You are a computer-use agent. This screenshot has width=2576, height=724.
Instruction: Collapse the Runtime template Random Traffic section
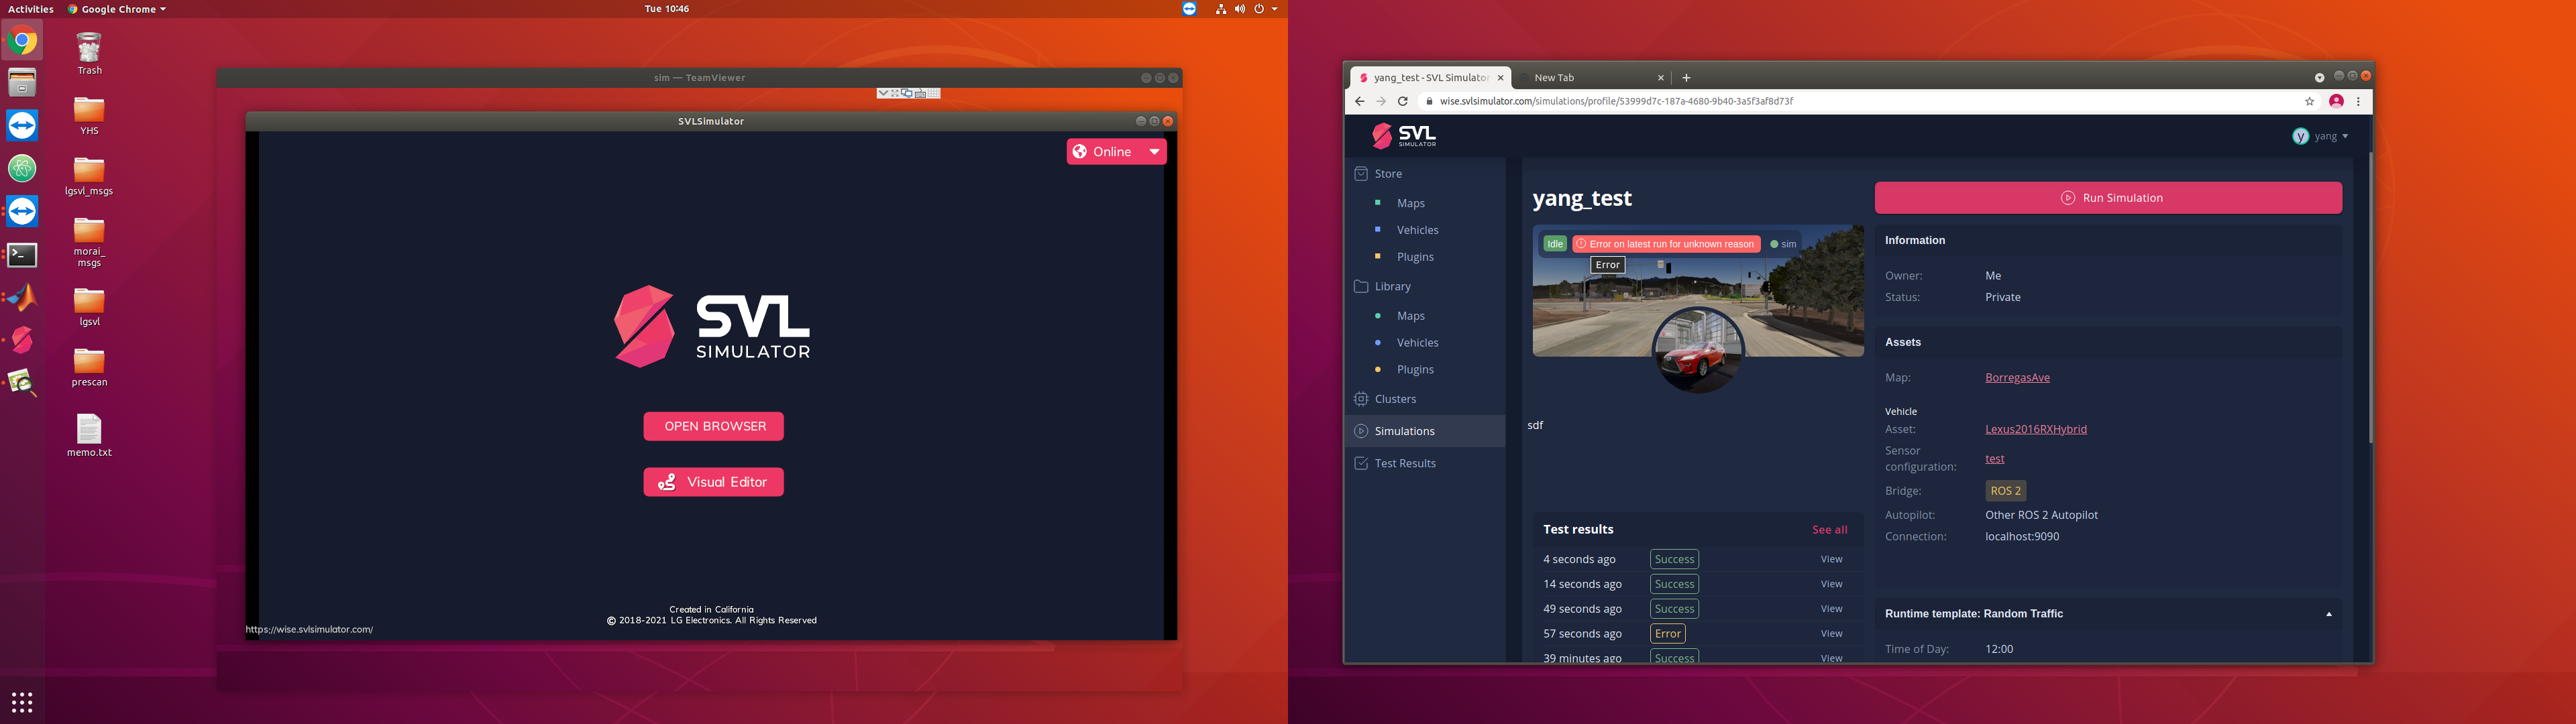point(2329,613)
